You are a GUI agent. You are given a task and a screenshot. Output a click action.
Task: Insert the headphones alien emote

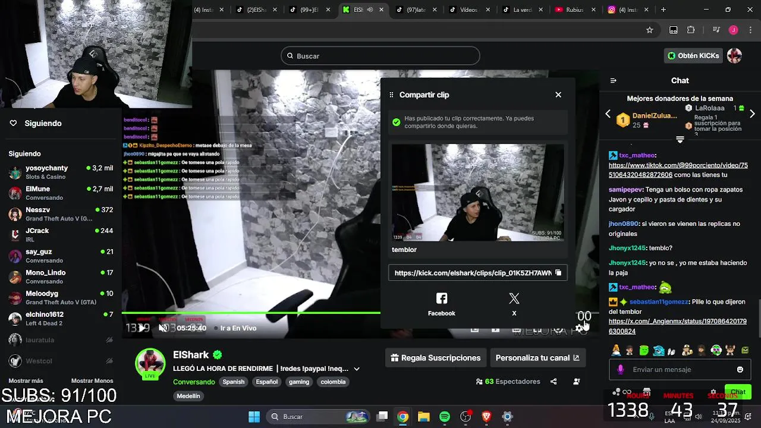pyautogui.click(x=716, y=351)
